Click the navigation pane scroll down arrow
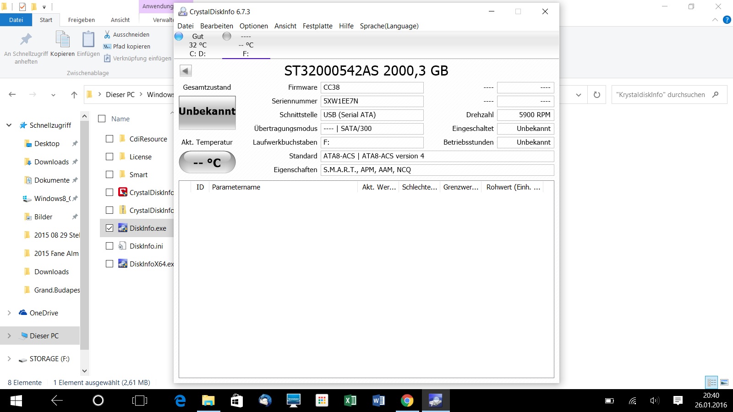This screenshot has height=412, width=733. (x=84, y=371)
